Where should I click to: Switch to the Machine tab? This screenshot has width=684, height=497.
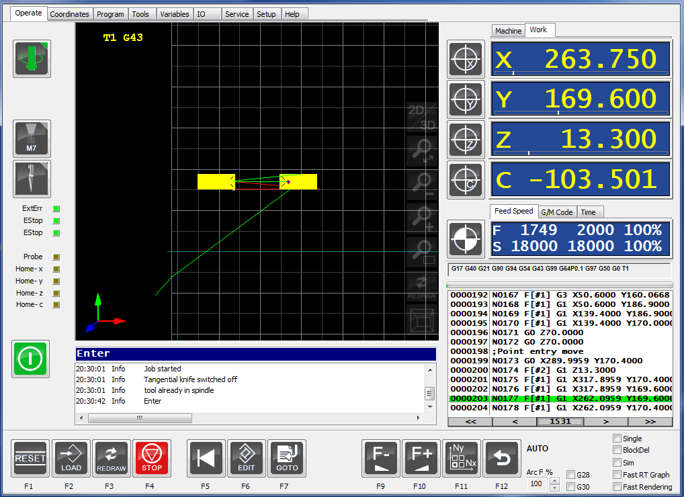508,31
